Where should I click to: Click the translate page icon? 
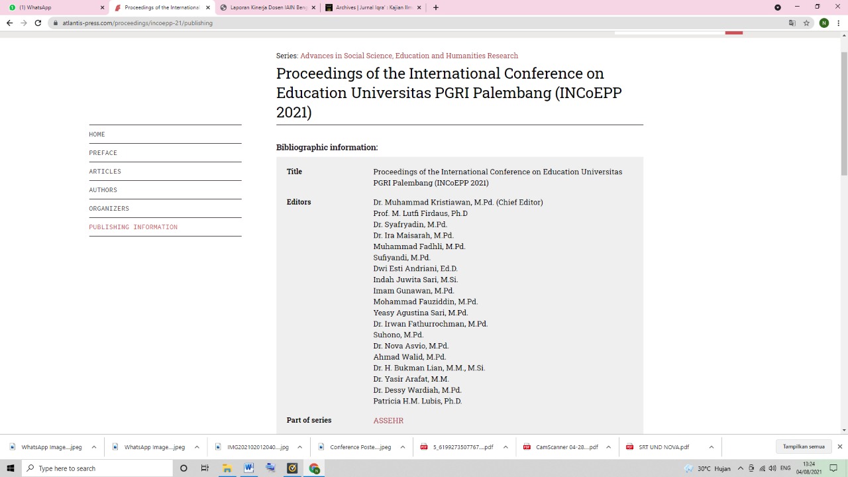click(792, 23)
